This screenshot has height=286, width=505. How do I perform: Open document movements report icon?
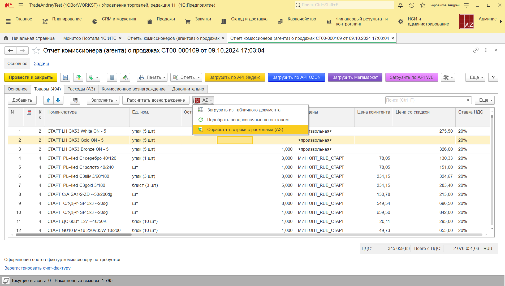pos(112,77)
